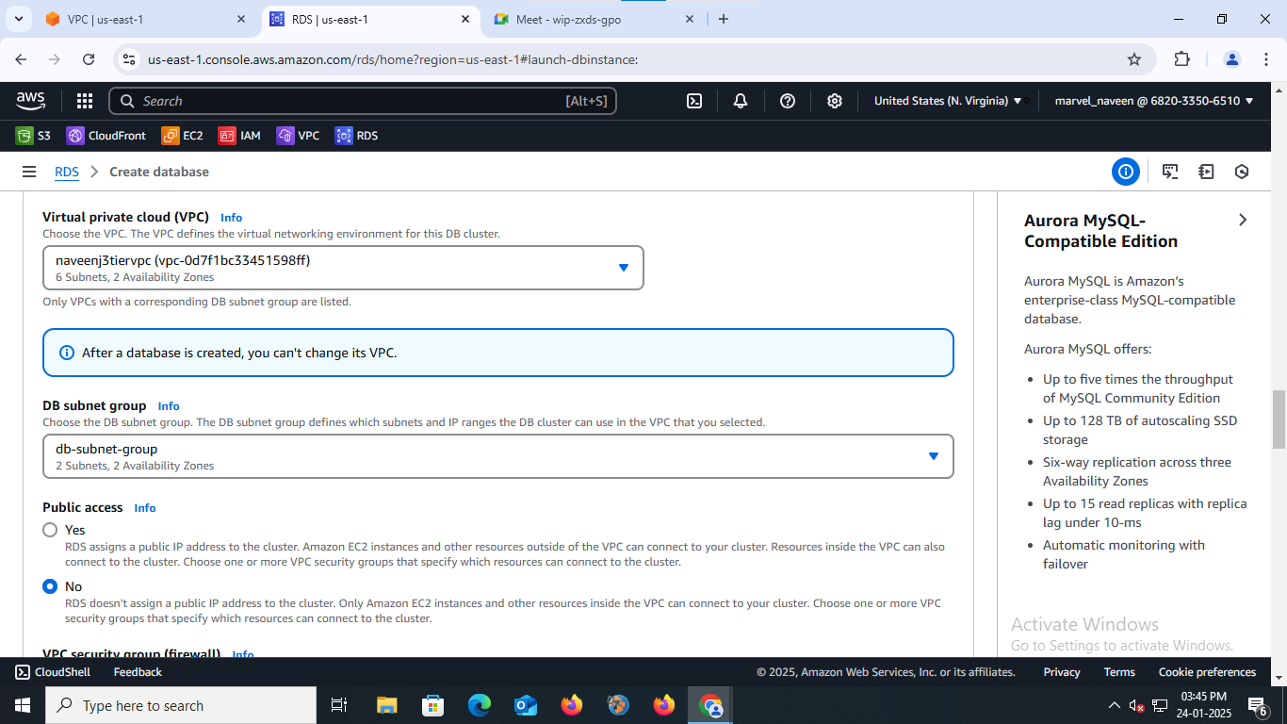
Task: Click the browser address bar URL
Action: (393, 59)
